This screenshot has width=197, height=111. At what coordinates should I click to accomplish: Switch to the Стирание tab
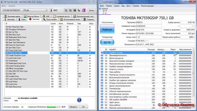tap(89, 19)
